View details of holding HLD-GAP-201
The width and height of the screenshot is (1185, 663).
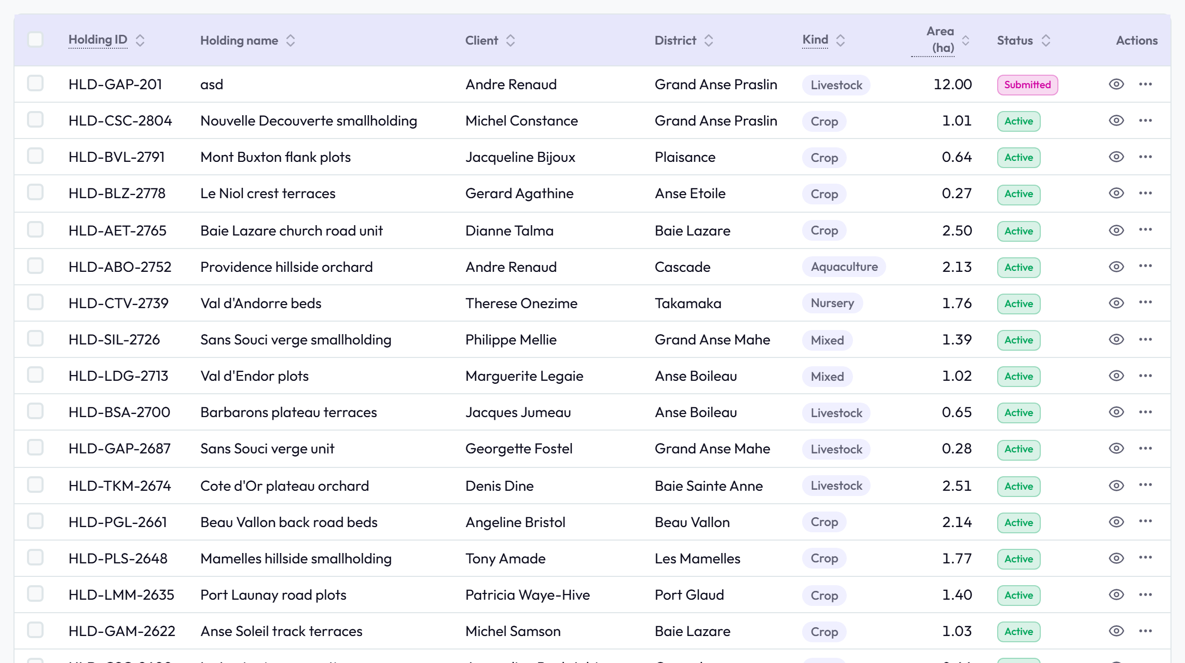pyautogui.click(x=1116, y=84)
